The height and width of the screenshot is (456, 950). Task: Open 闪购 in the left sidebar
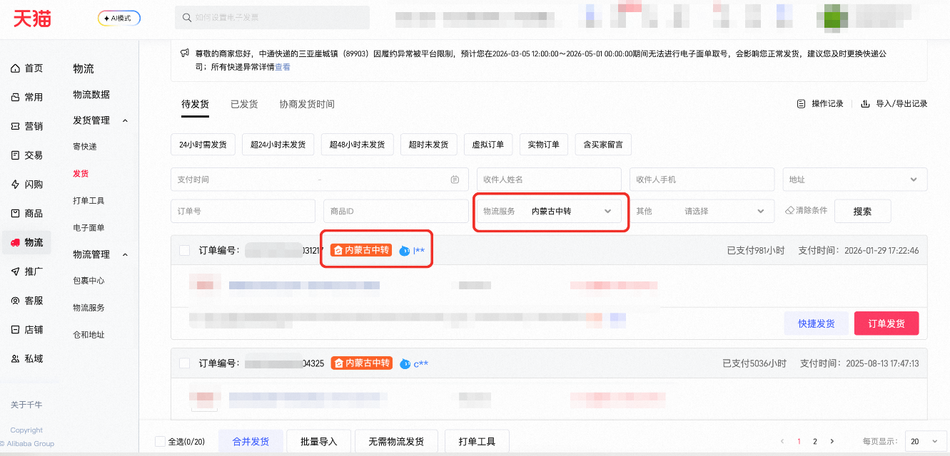(x=26, y=185)
